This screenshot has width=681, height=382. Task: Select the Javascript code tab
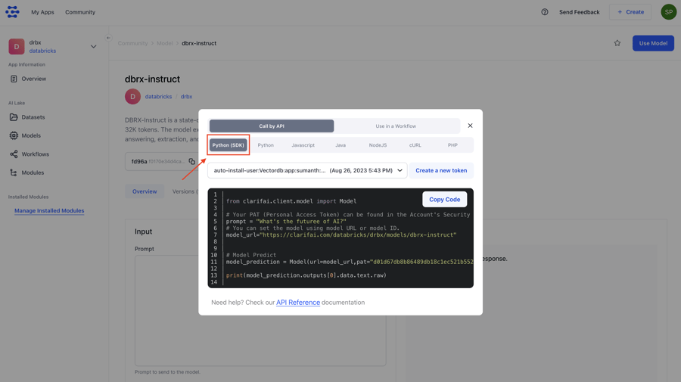[303, 145]
